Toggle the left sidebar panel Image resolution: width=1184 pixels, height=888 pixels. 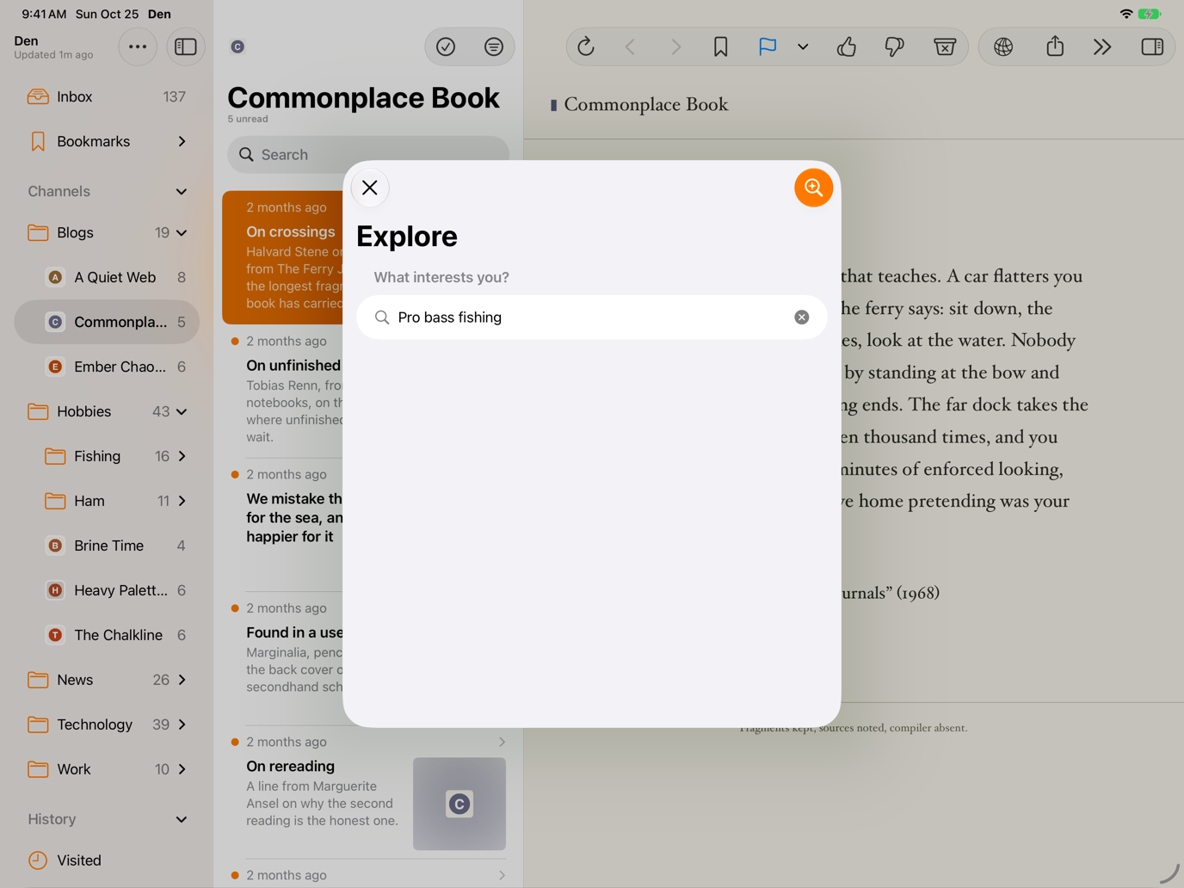click(186, 46)
